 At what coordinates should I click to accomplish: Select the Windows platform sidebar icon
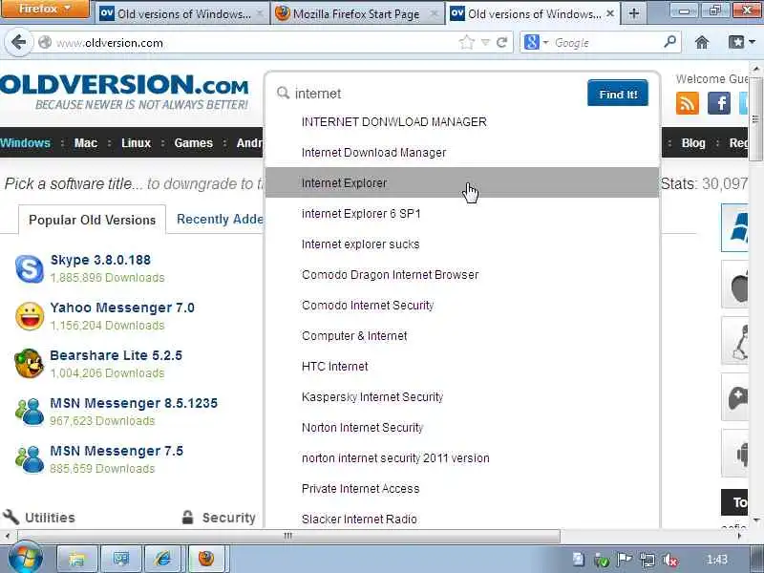coord(734,227)
